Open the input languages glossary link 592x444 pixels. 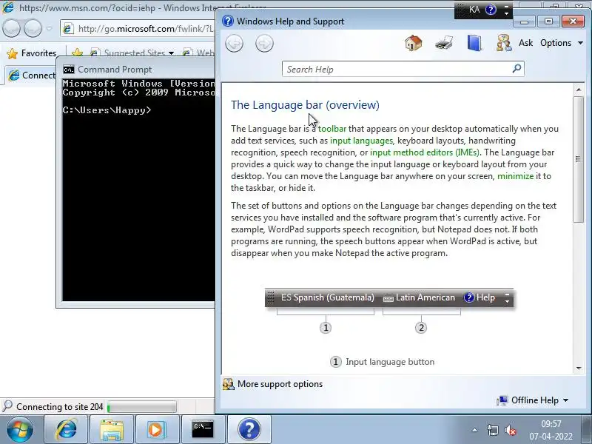click(x=361, y=141)
